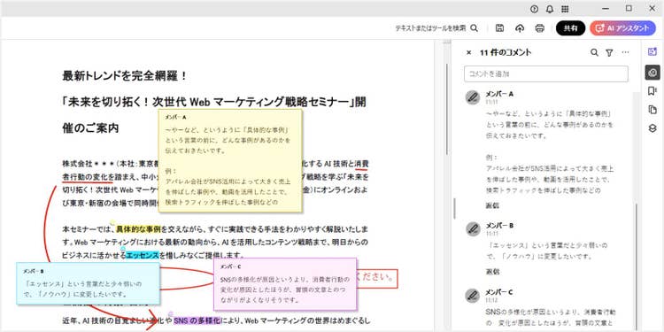The image size is (664, 332).
Task: Open the AI assistant sidebar icon
Action: point(652,51)
